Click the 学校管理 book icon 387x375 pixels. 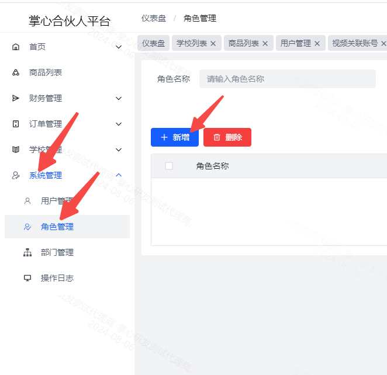(x=16, y=150)
